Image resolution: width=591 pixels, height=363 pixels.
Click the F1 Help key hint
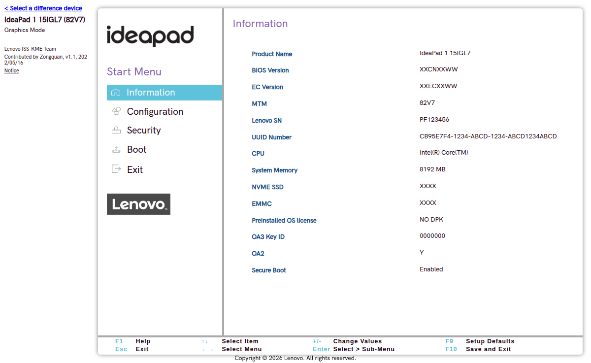133,341
